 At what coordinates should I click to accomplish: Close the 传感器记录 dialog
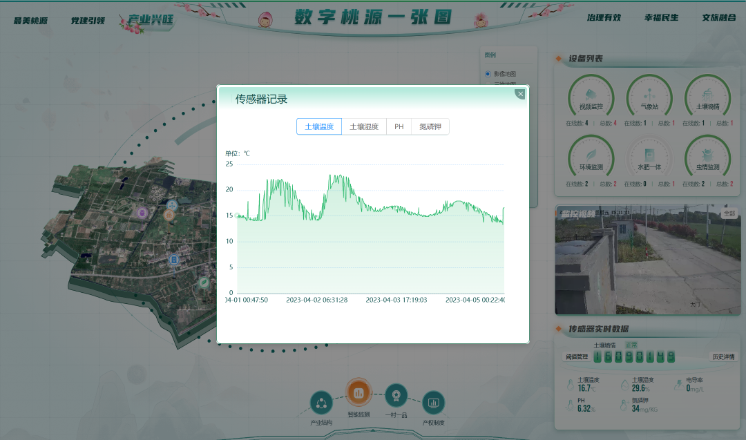pos(520,94)
